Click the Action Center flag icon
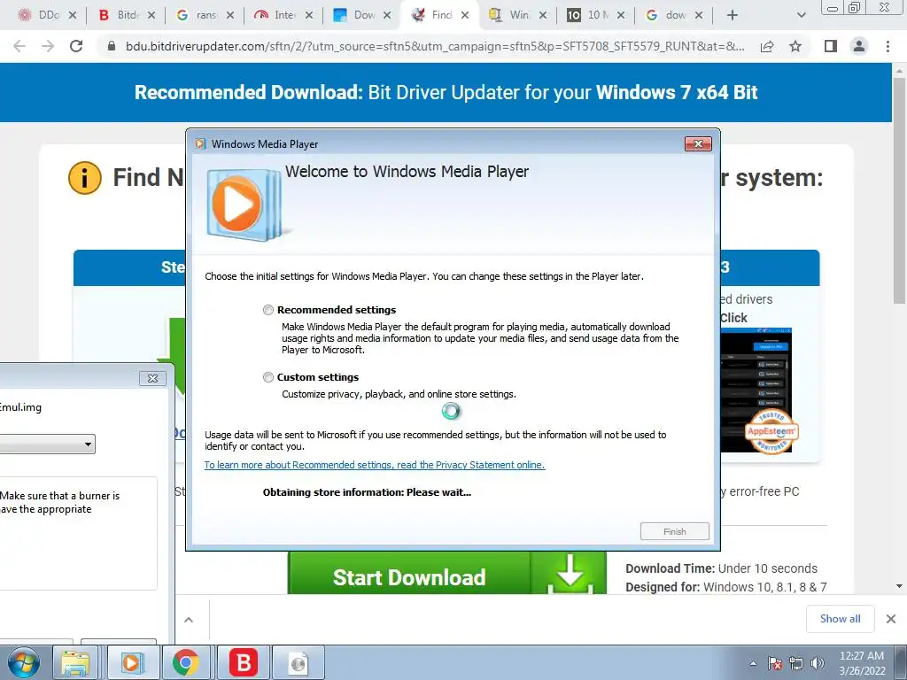 point(775,663)
